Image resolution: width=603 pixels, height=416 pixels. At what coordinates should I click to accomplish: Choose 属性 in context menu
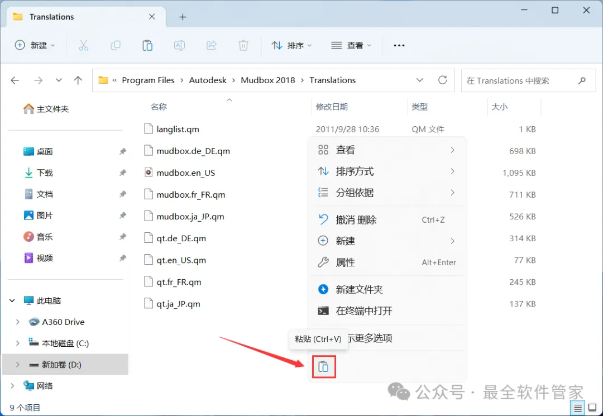tap(387, 262)
